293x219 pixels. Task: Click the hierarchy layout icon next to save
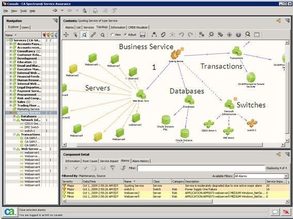(x=154, y=34)
